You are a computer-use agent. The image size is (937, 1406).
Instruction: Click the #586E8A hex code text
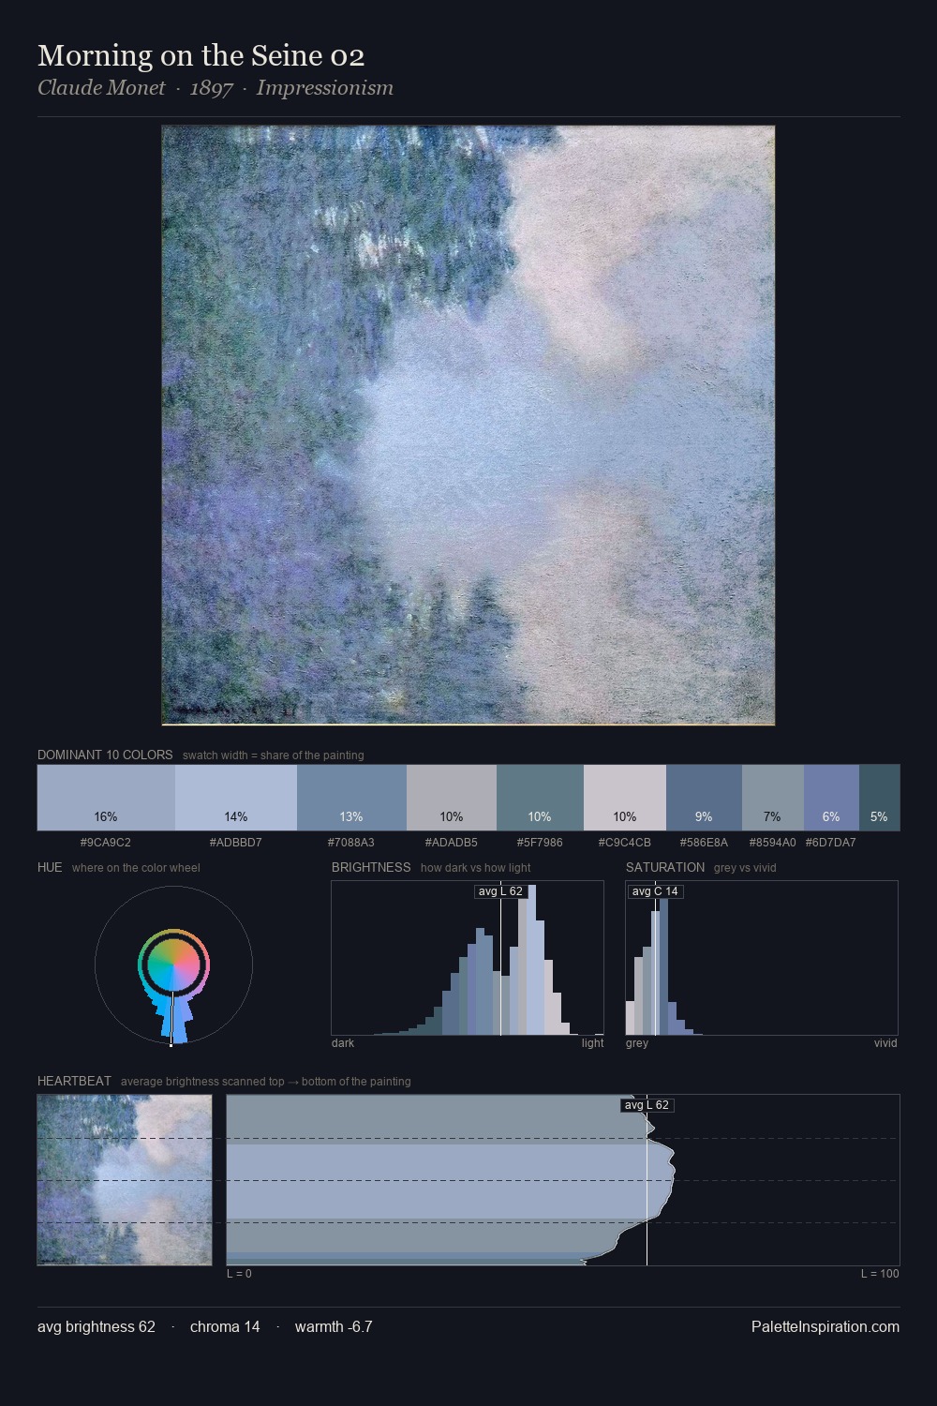coord(704,843)
